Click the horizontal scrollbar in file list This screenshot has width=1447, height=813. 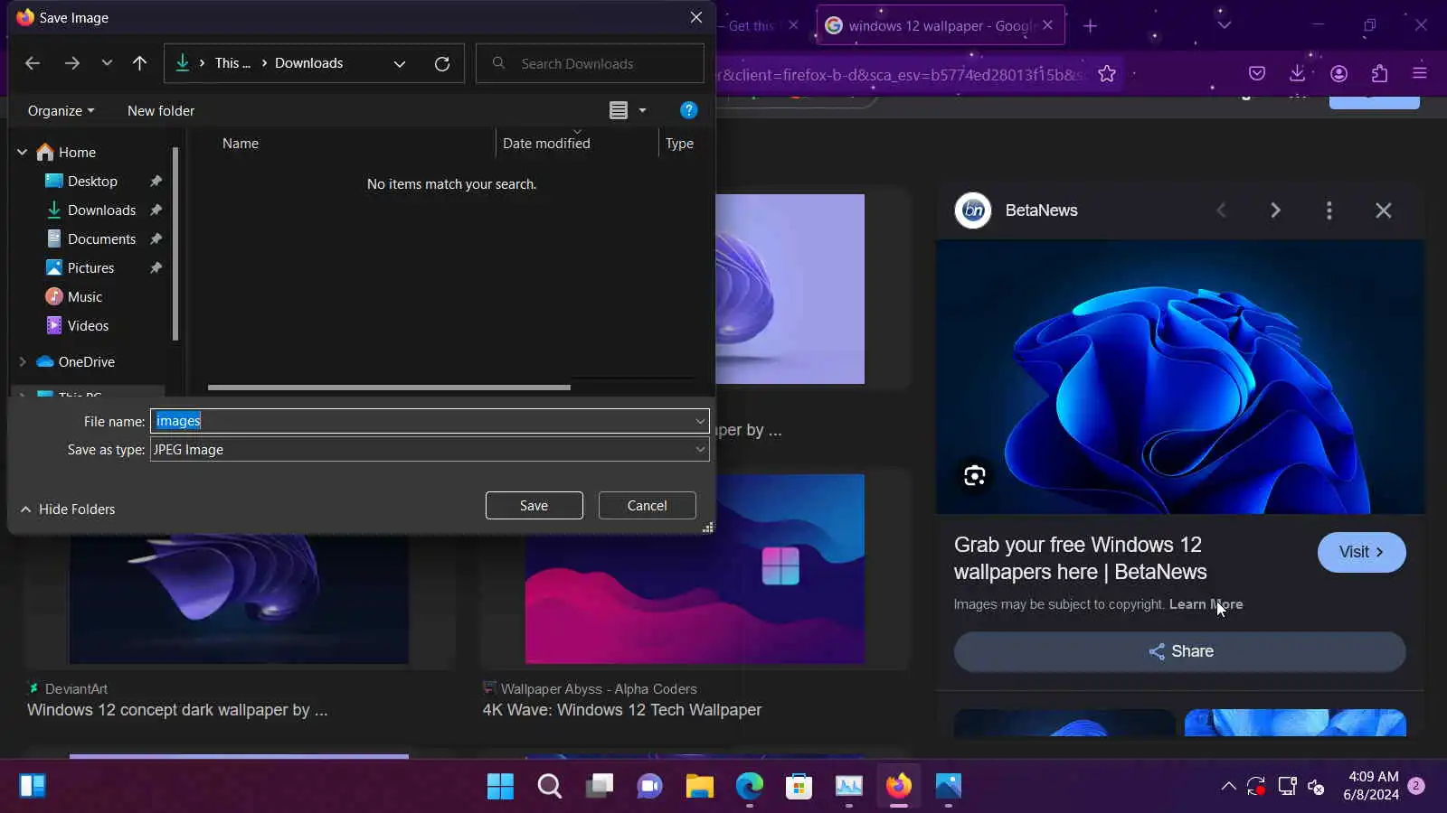click(389, 388)
